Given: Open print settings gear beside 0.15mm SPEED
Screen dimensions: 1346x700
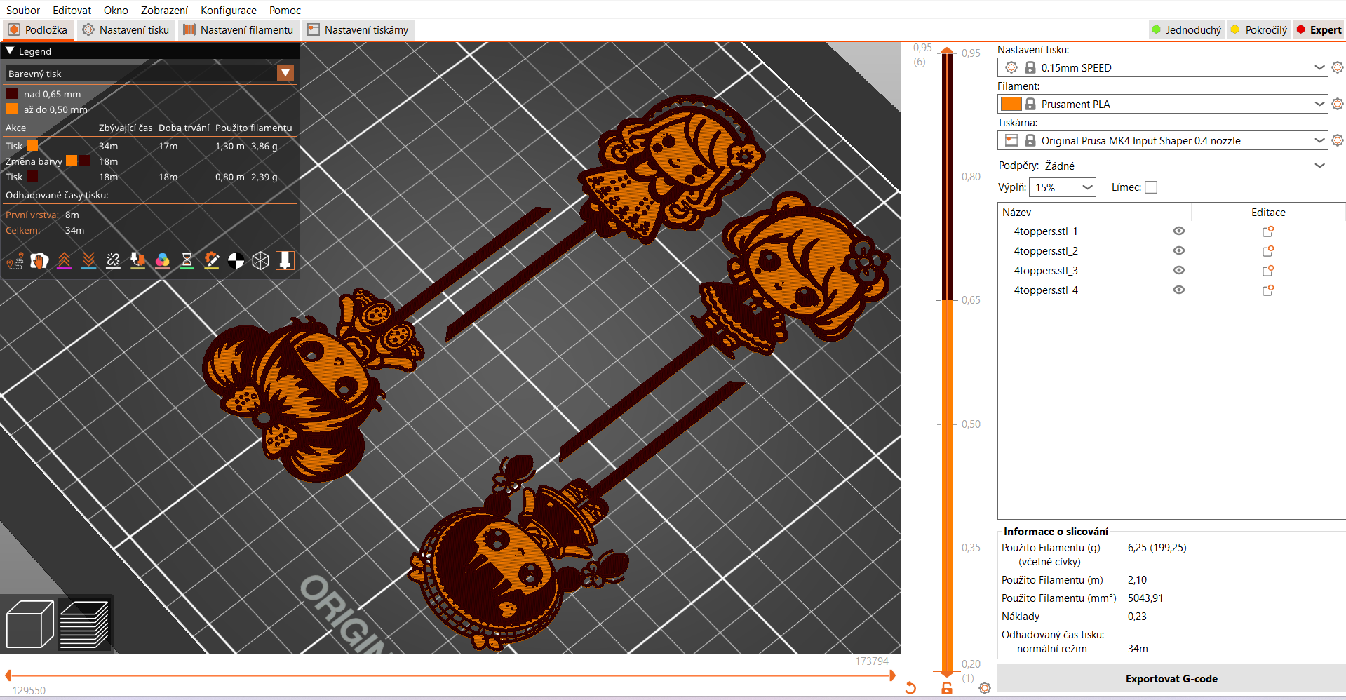Looking at the screenshot, I should click(x=1338, y=67).
